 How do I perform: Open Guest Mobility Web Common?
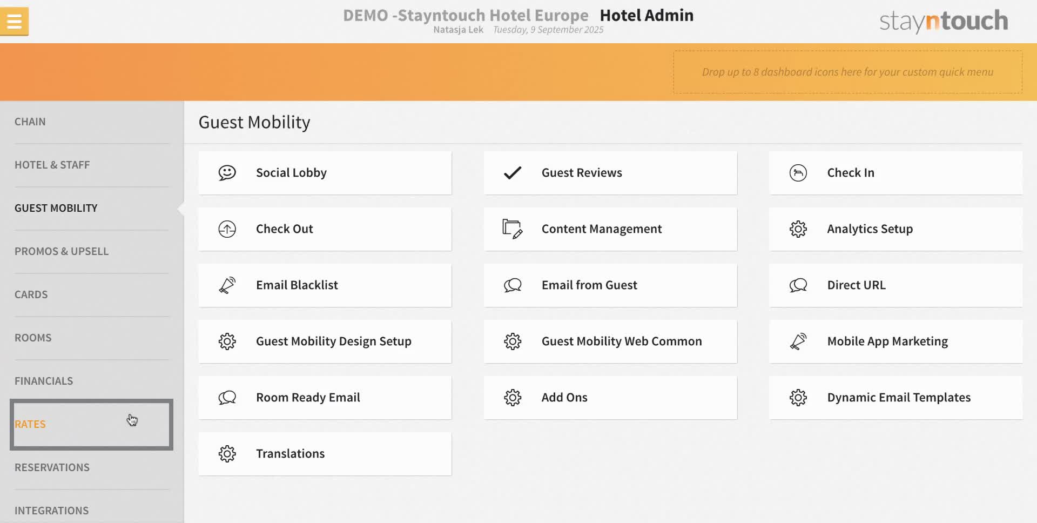(610, 341)
